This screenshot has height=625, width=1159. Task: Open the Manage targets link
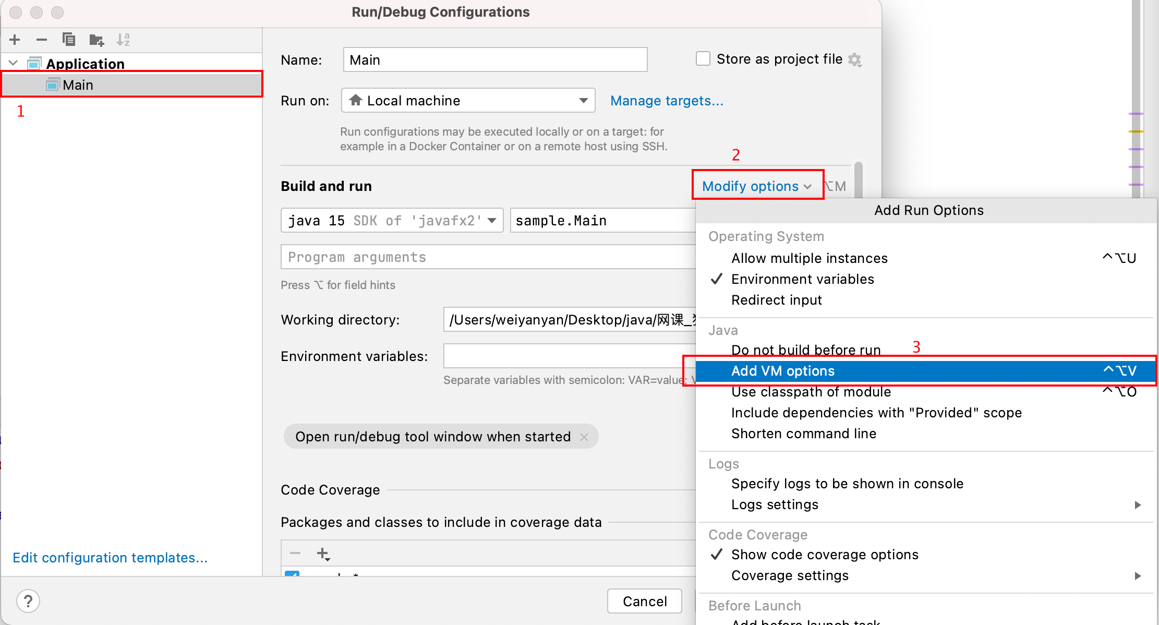667,100
